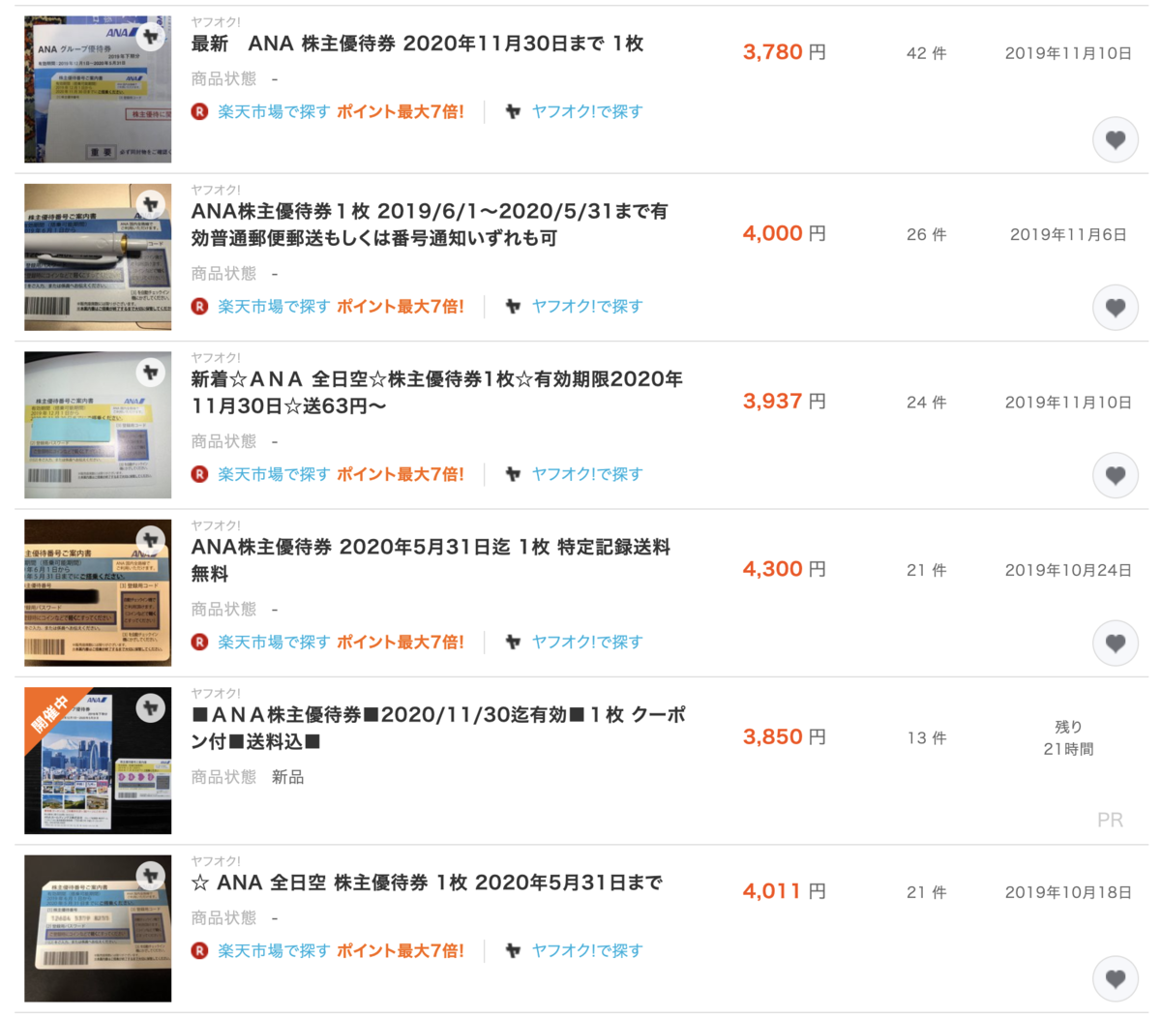Click 楽天市場で探す in 3,937円 listing
The height and width of the screenshot is (1018, 1161).
[274, 474]
